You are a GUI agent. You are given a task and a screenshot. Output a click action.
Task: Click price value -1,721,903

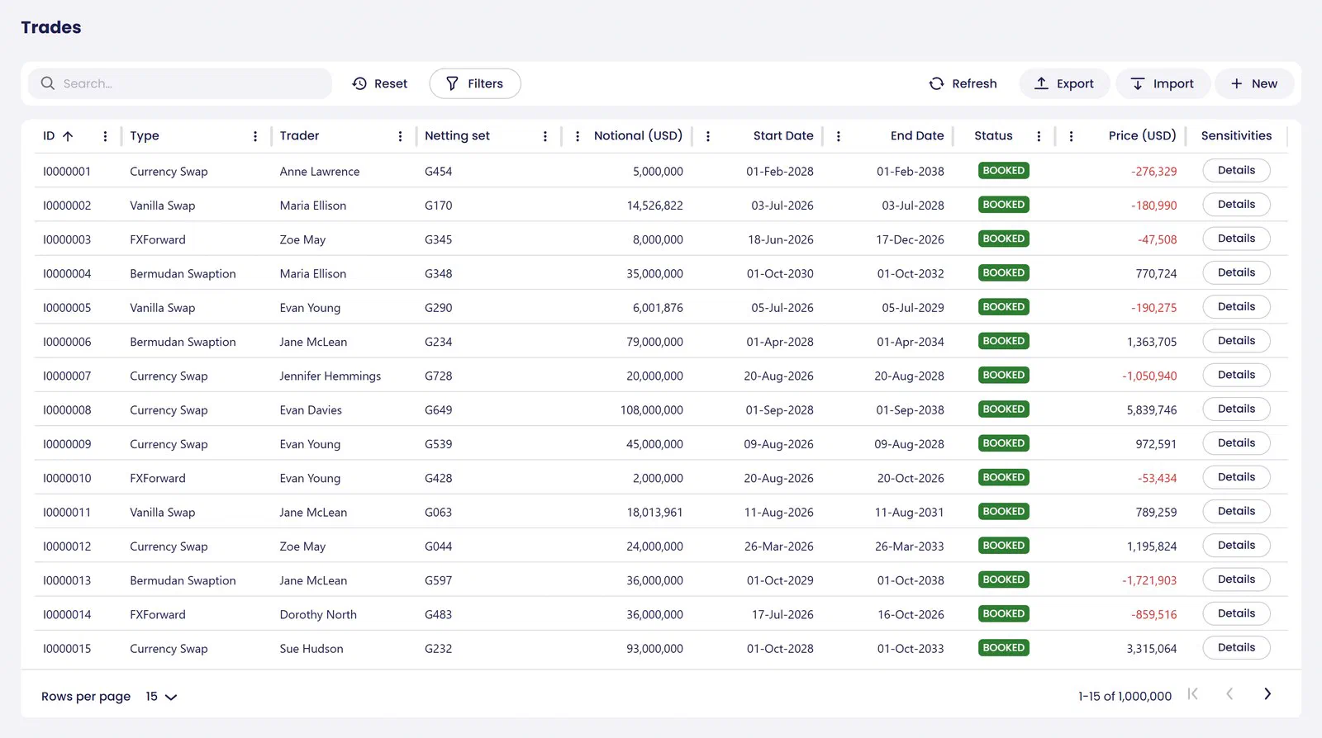[1149, 581]
